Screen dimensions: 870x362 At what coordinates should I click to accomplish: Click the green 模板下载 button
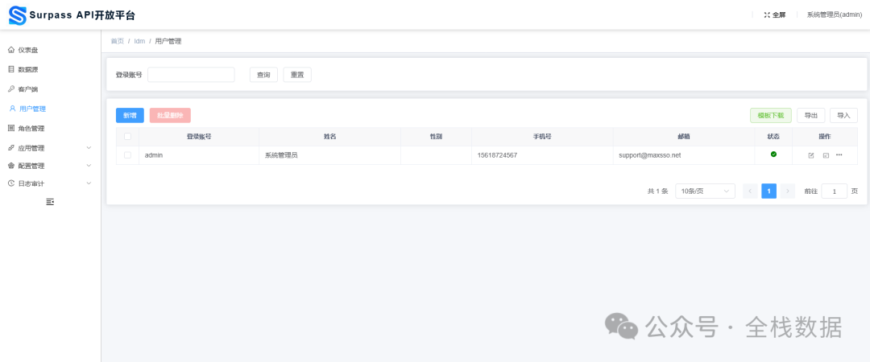pos(770,116)
